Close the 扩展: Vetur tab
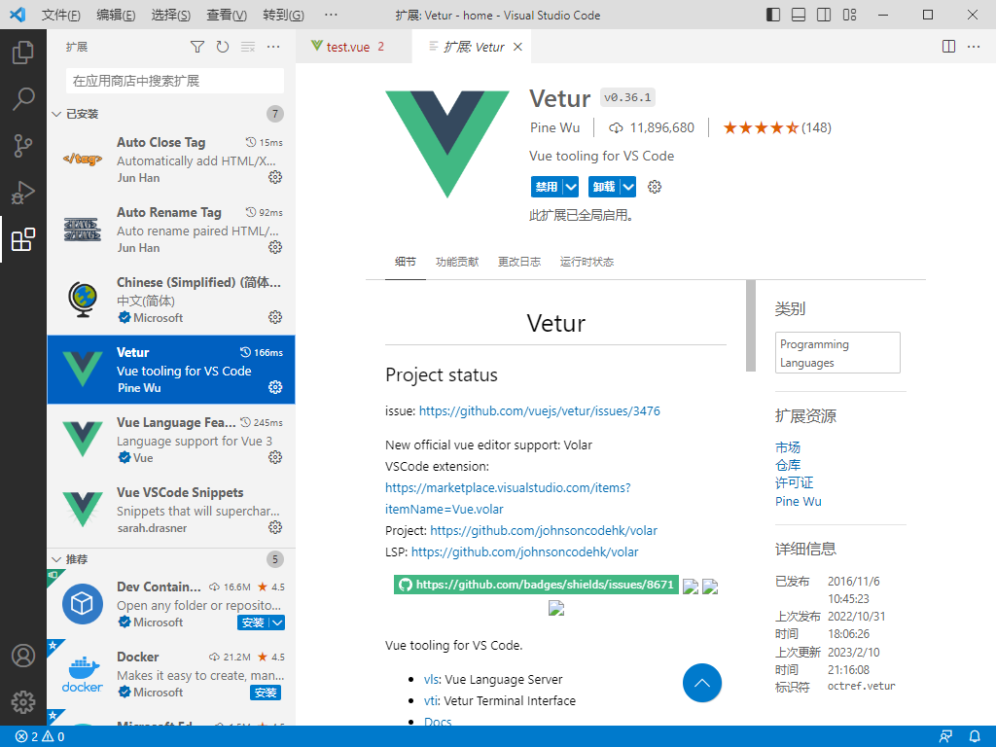Image resolution: width=996 pixels, height=747 pixels. coord(517,47)
